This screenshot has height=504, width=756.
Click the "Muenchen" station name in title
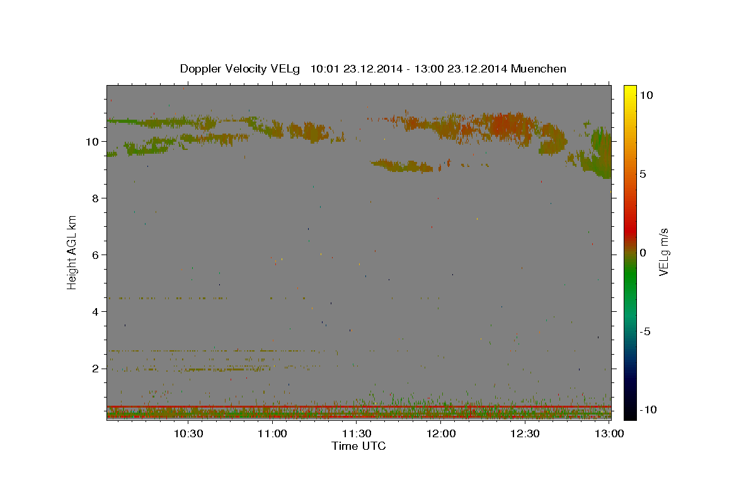click(539, 69)
